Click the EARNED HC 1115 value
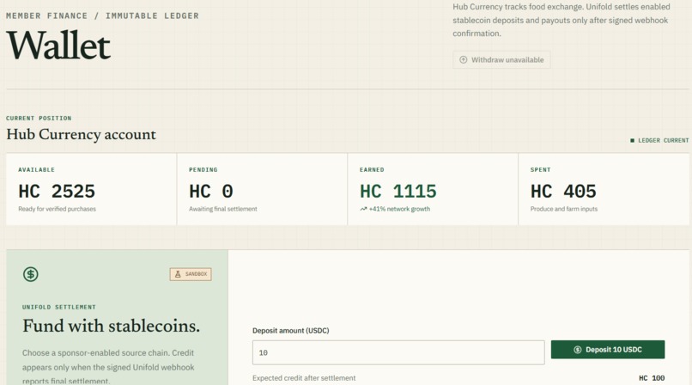Screen dimensions: 692x385 (398, 192)
